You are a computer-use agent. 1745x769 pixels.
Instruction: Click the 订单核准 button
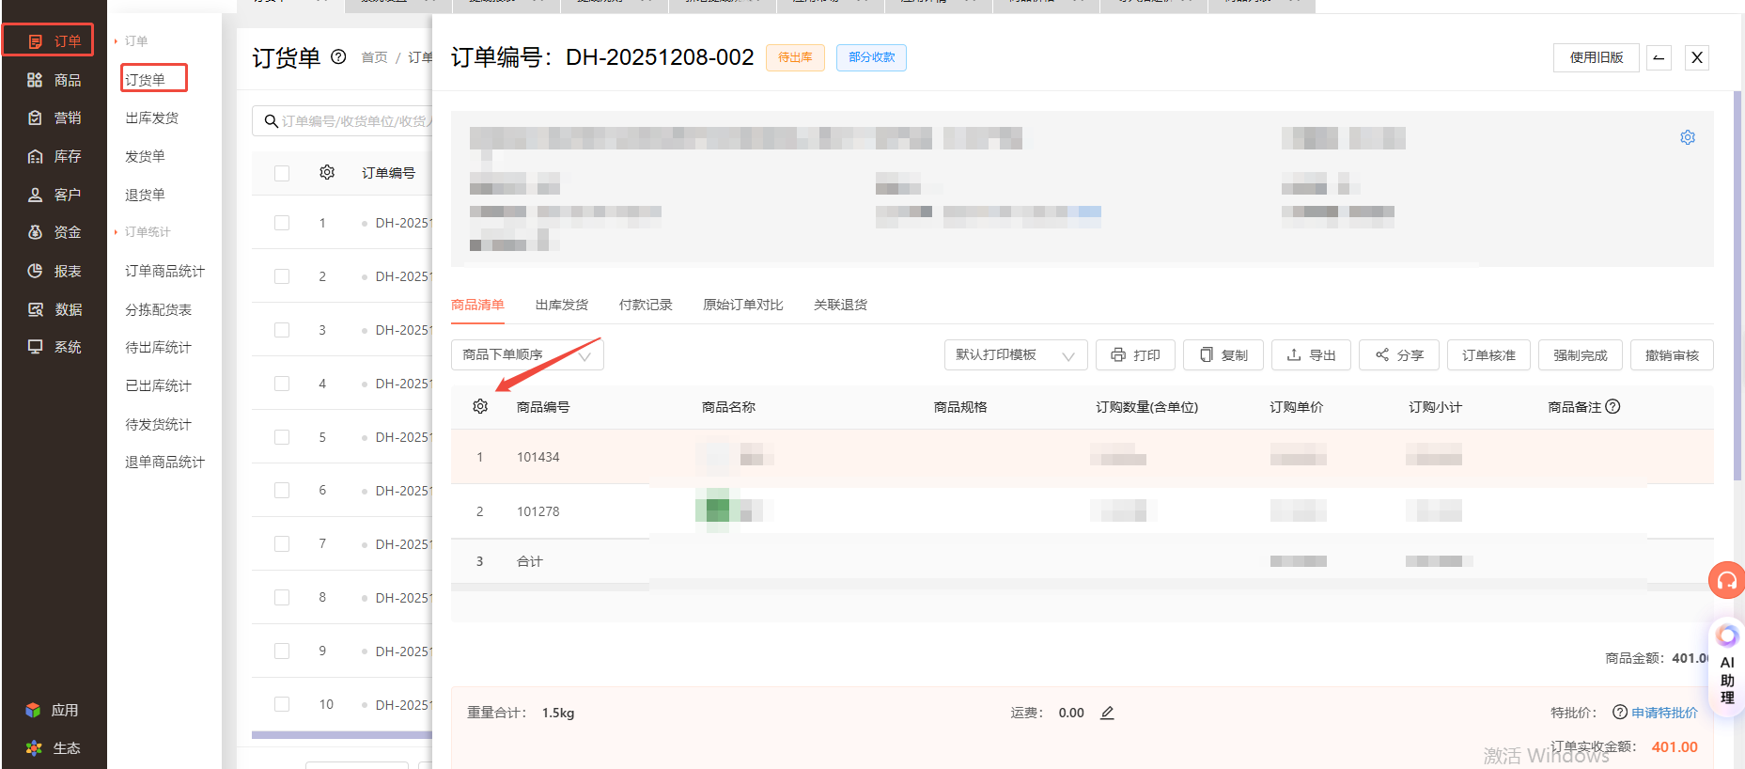tap(1488, 355)
